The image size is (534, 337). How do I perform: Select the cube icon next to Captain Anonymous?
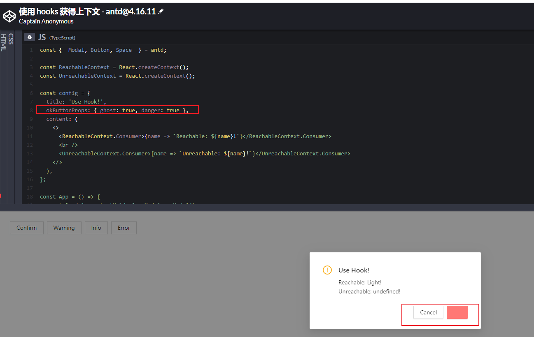tap(9, 16)
